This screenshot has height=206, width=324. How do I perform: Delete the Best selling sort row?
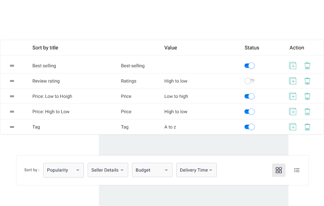coord(308,66)
